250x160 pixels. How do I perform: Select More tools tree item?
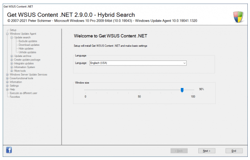[20, 71]
